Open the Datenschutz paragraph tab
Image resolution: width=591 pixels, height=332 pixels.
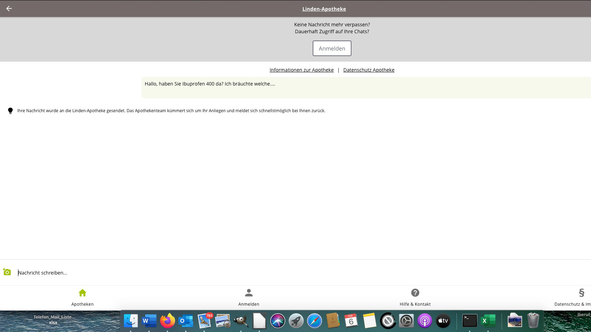(x=581, y=297)
